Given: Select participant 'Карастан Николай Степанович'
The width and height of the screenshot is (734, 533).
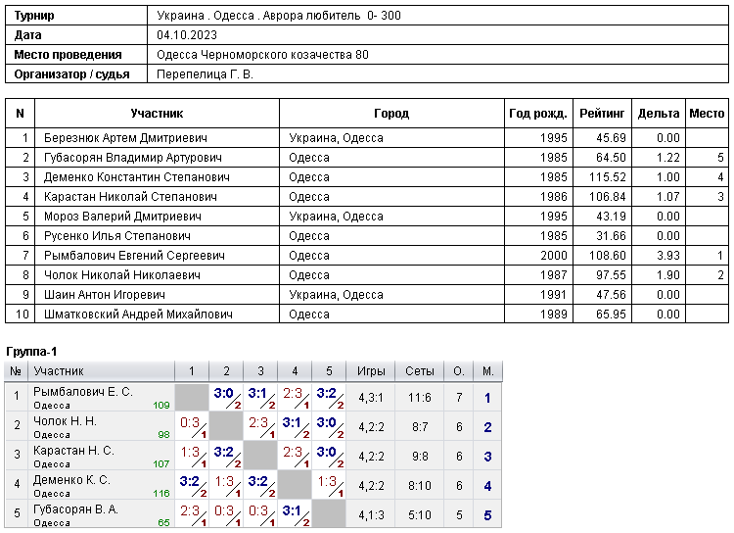Looking at the screenshot, I should (x=130, y=197).
